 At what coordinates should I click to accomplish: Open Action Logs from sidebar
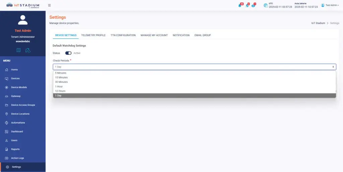coord(17,158)
